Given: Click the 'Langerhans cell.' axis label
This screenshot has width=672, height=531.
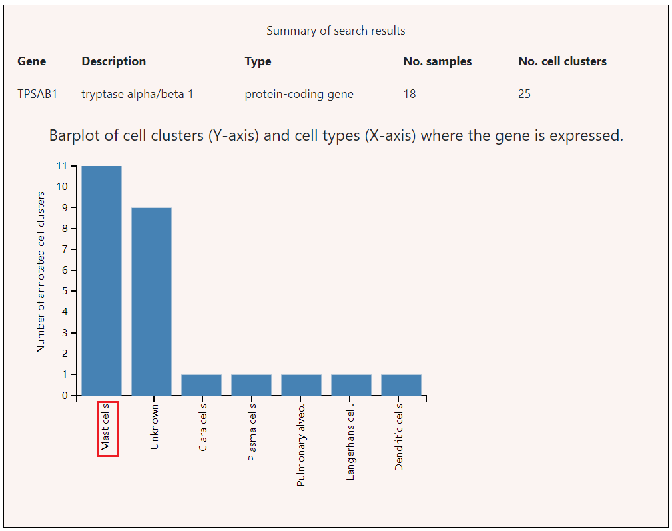Looking at the screenshot, I should [x=350, y=442].
